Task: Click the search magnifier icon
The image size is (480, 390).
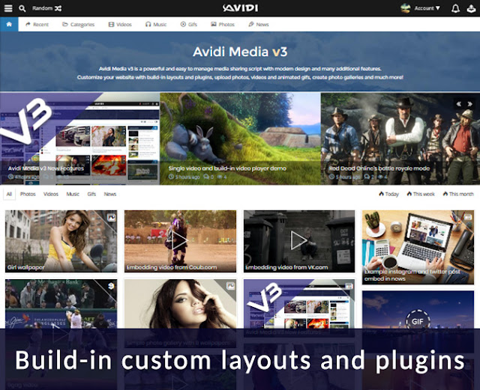Action: [22, 8]
